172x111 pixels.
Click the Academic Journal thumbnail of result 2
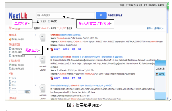[43, 60]
